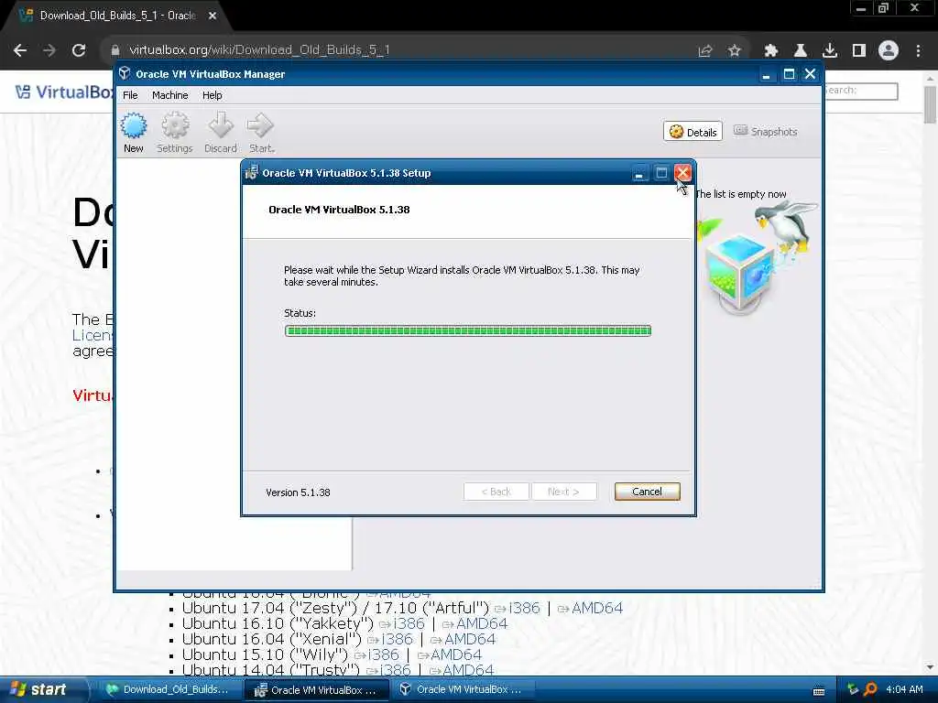Click the VirtualBox site logo
This screenshot has width=938, height=703.
(64, 92)
